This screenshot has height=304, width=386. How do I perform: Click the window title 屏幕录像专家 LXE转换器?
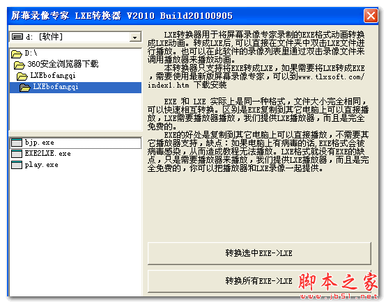coord(66,16)
